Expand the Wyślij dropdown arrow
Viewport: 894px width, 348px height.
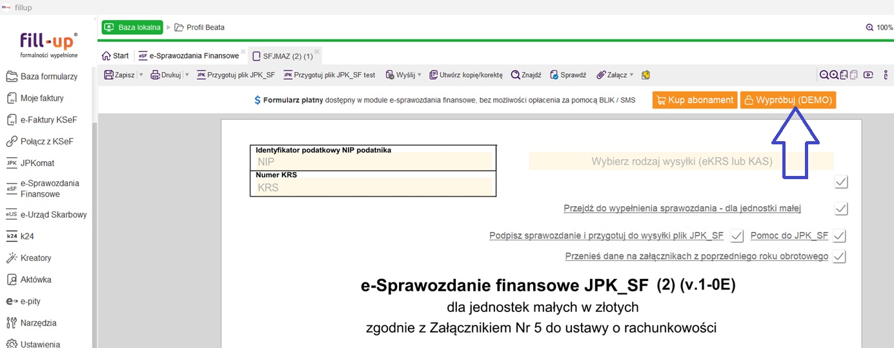click(x=419, y=75)
